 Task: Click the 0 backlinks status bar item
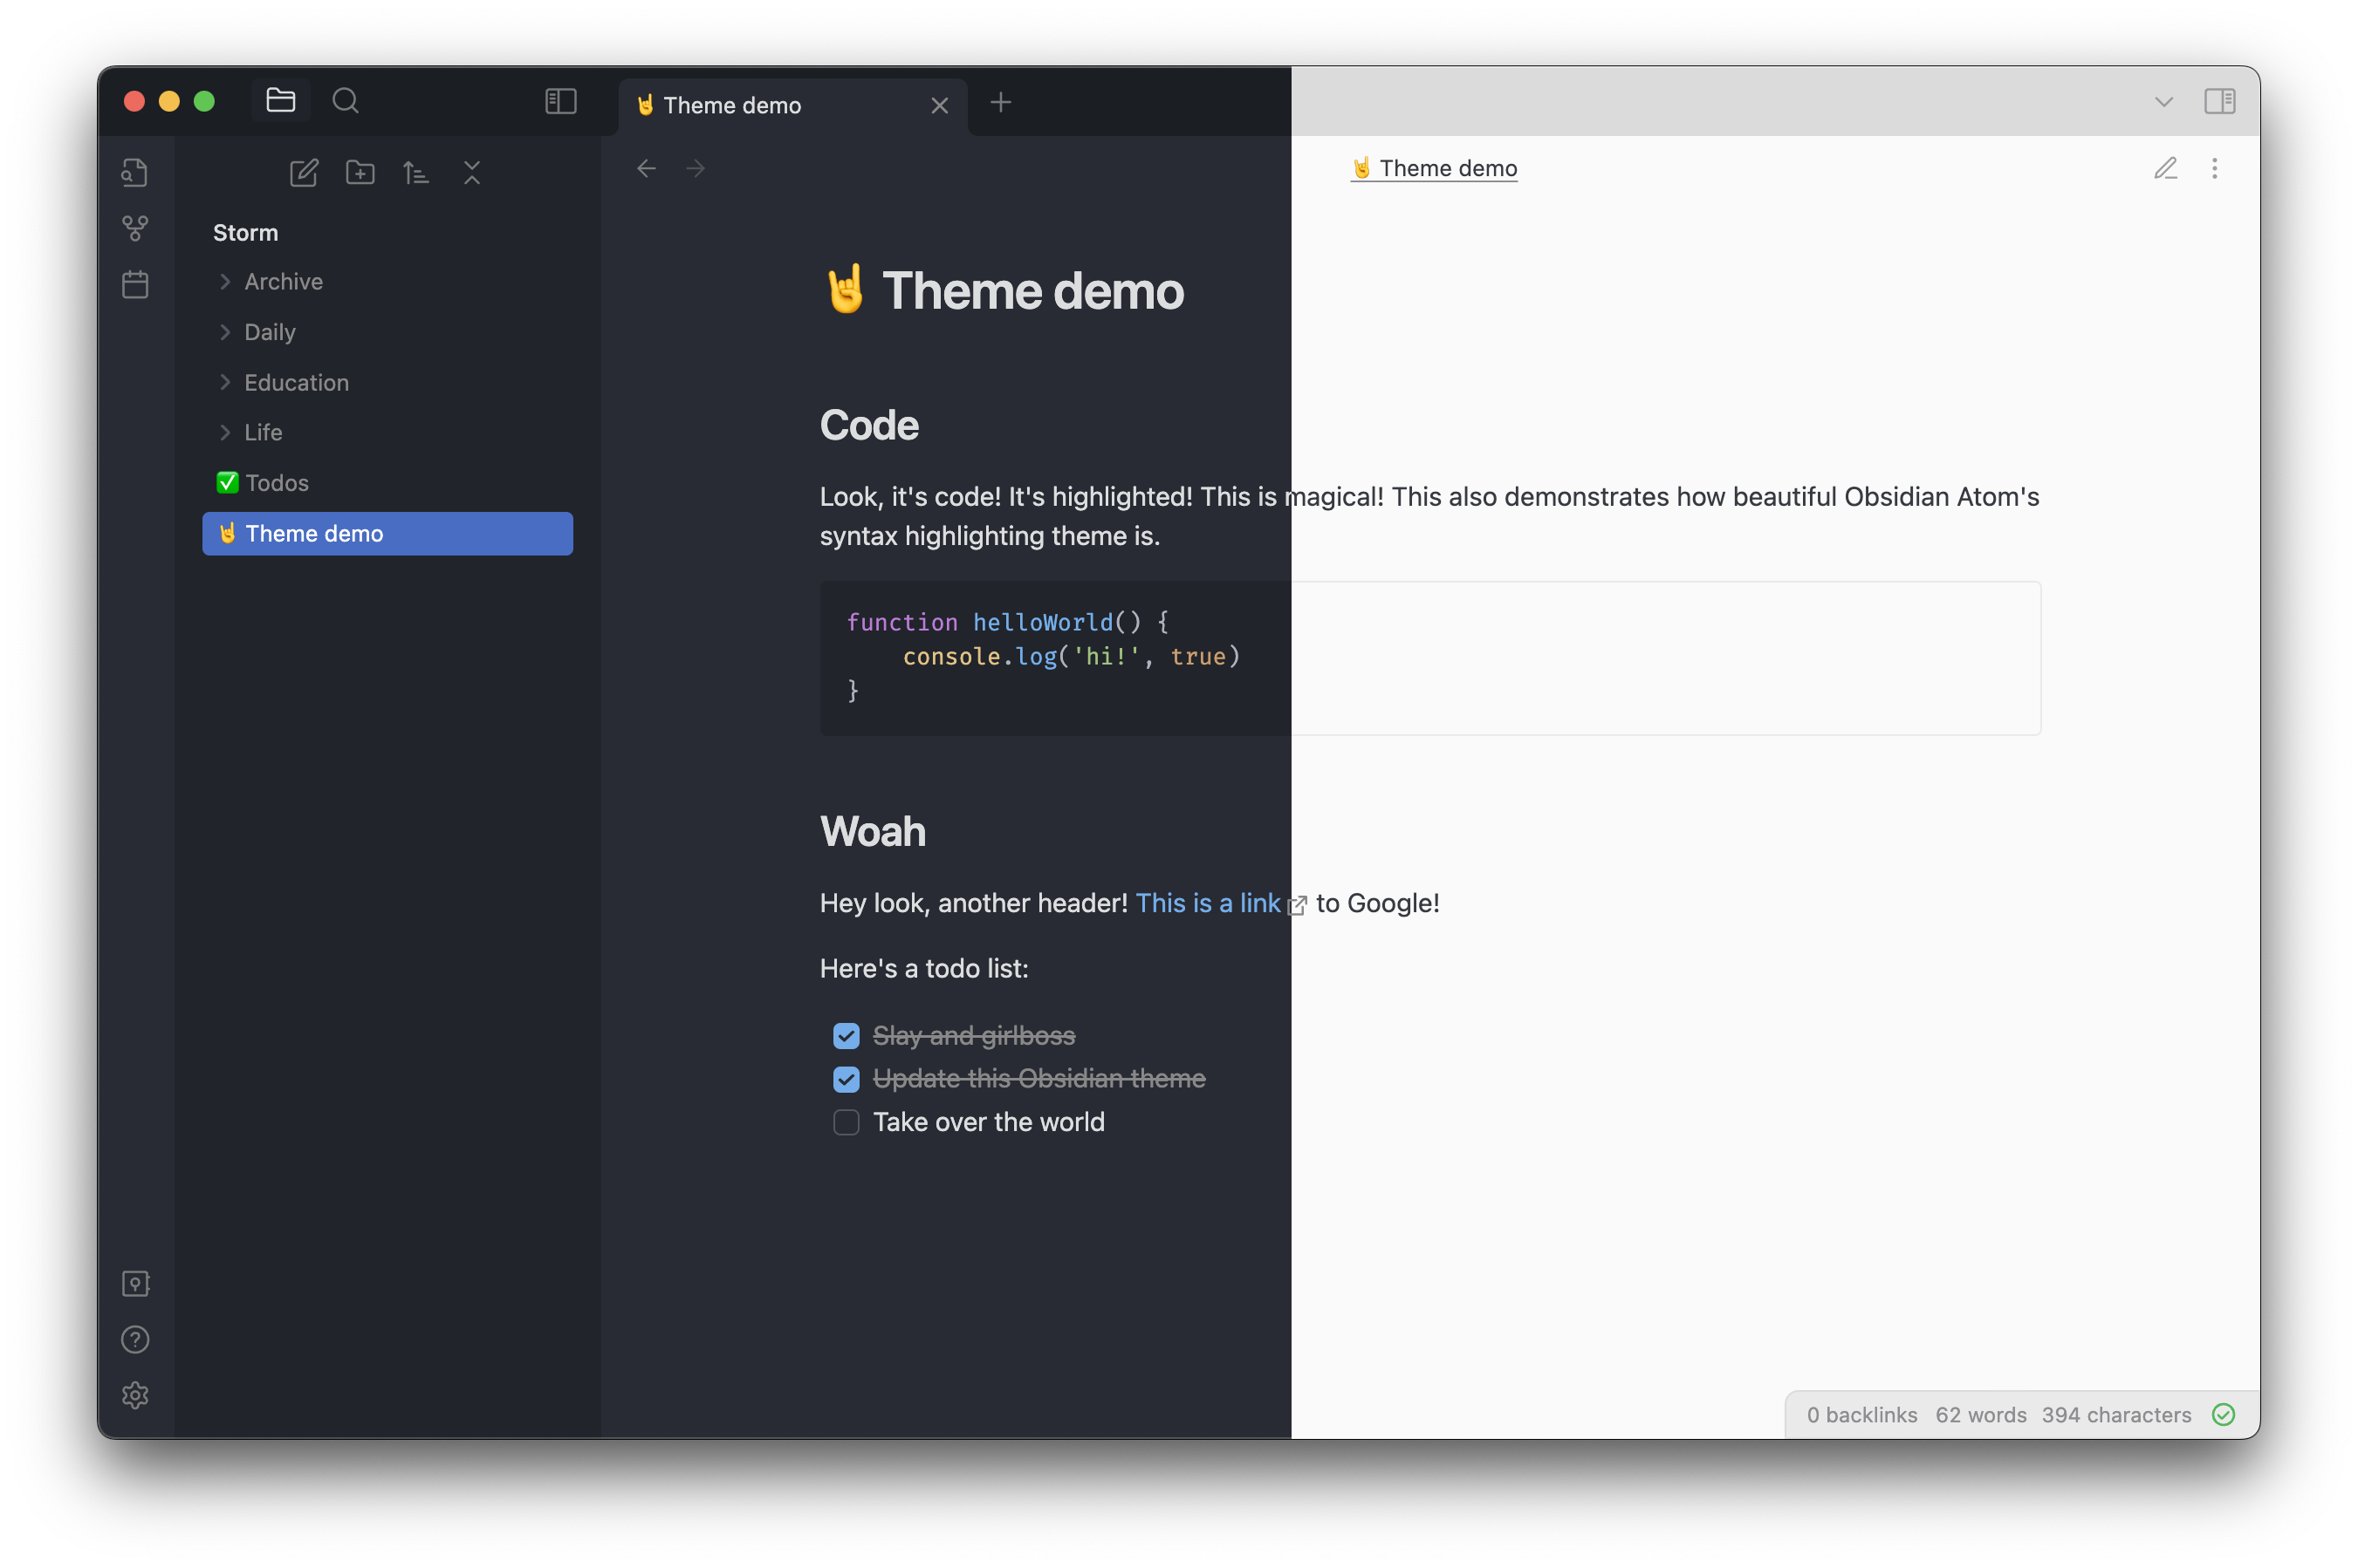click(x=1862, y=1414)
